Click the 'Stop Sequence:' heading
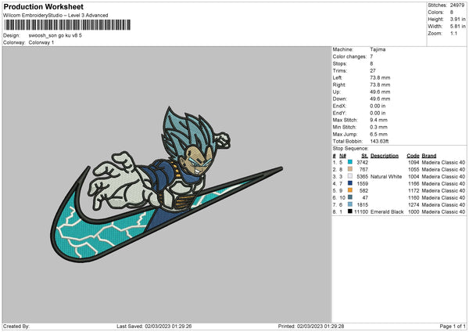This screenshot has width=469, height=332. coord(350,149)
